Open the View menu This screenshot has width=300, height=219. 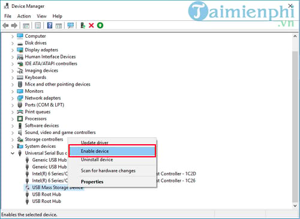coord(41,16)
